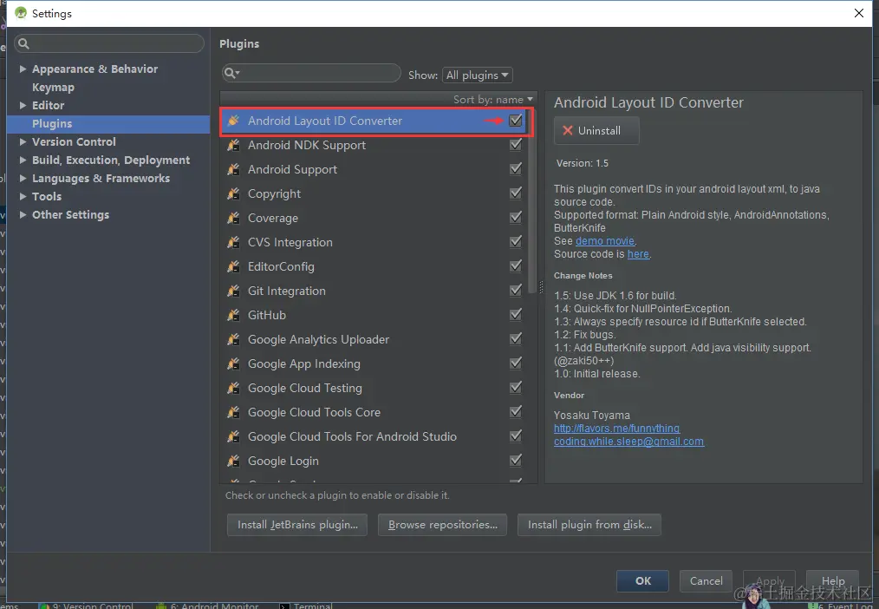This screenshot has height=609, width=879.
Task: Toggle the Android Support plugin checkbox
Action: click(x=516, y=168)
